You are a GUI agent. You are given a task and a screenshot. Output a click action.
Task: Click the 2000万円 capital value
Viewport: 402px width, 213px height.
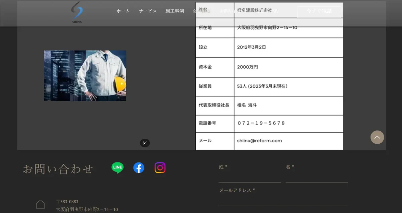click(248, 67)
